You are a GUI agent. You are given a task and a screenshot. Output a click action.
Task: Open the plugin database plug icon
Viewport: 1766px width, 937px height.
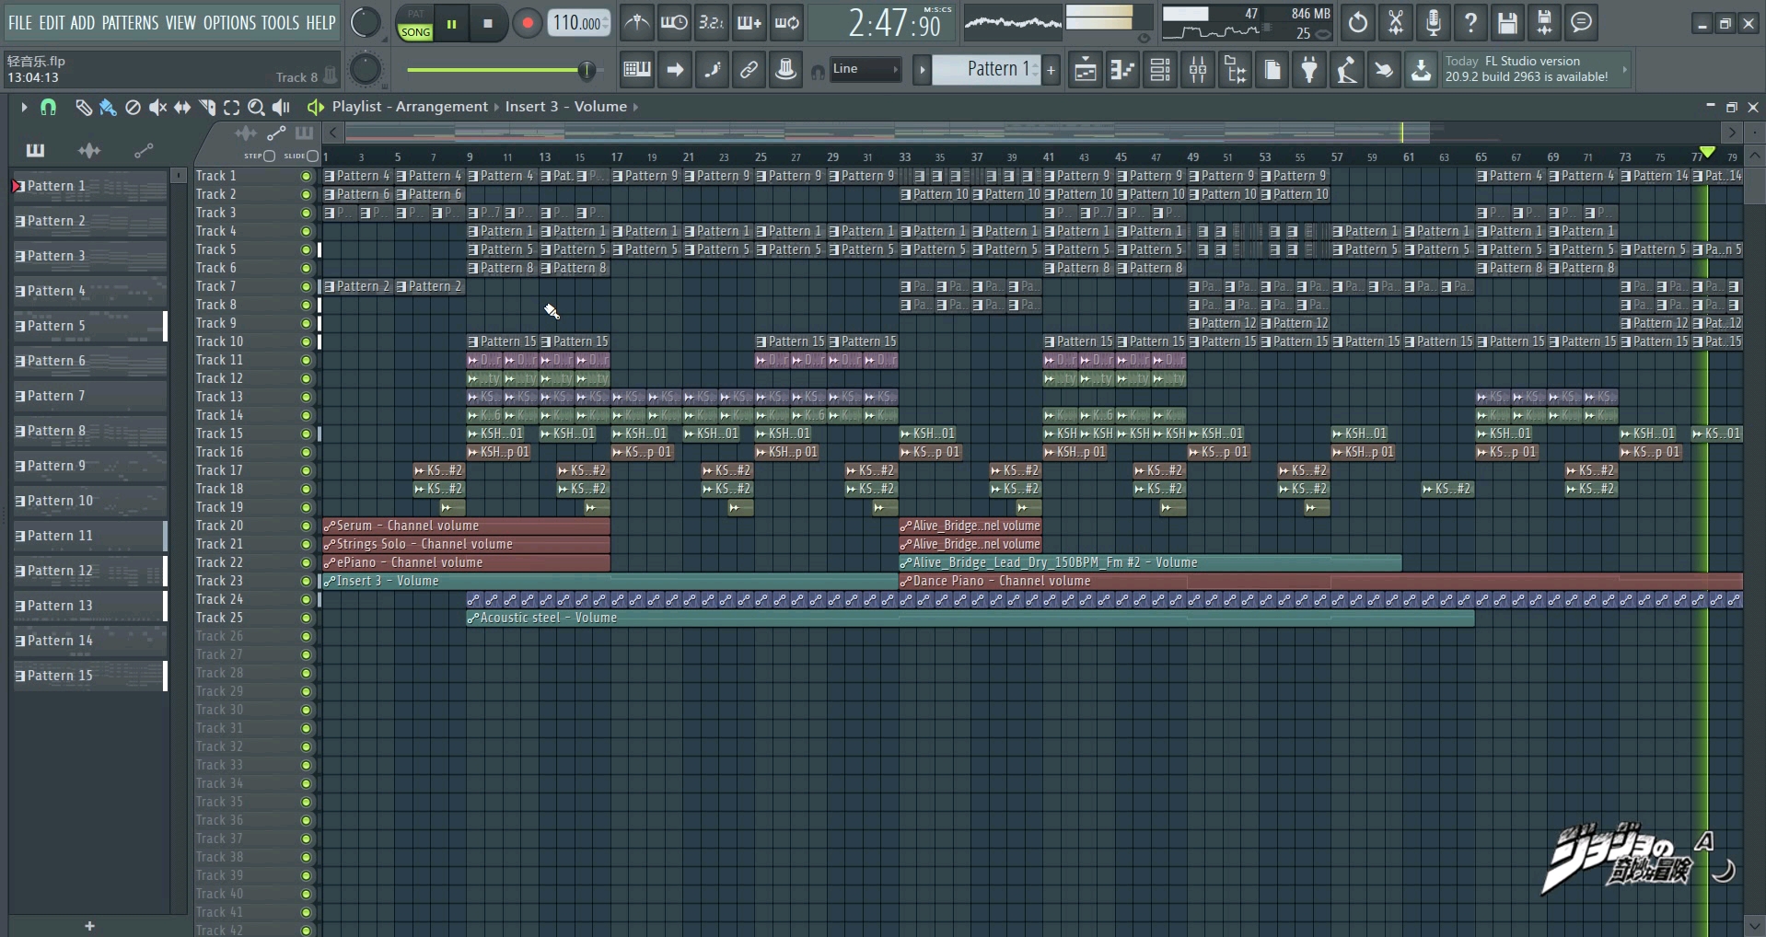[x=1309, y=70]
